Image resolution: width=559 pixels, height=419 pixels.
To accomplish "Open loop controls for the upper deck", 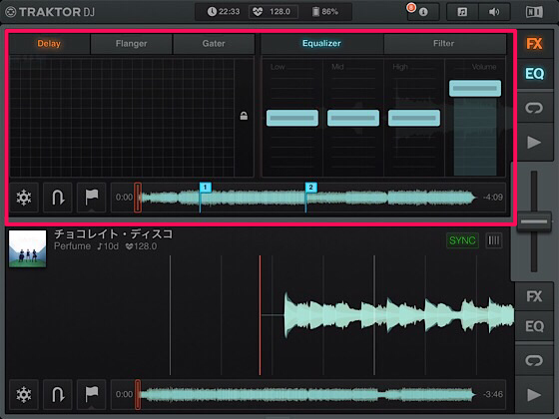I will (x=534, y=108).
